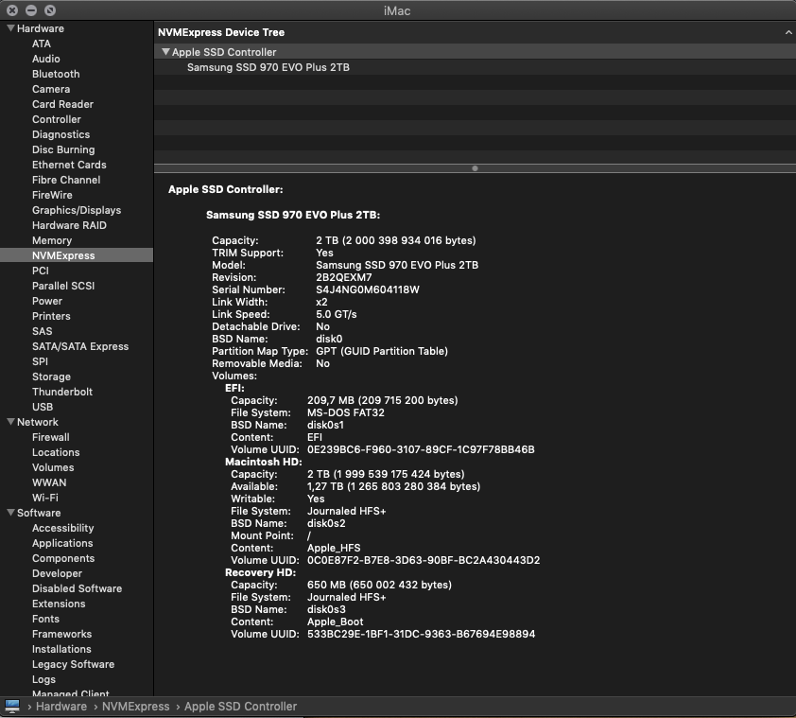Select Controller in sidebar
This screenshot has width=796, height=718.
57,119
